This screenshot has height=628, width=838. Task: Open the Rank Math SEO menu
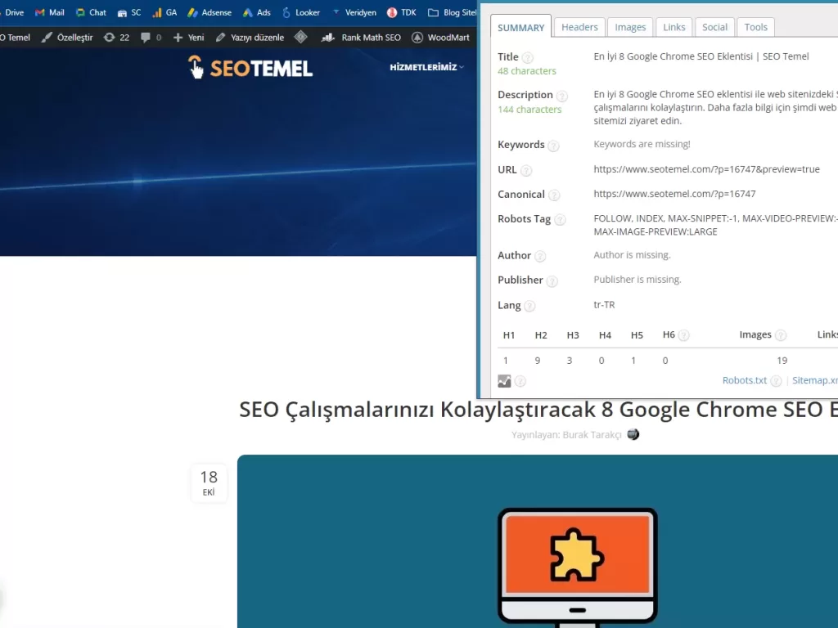point(361,38)
